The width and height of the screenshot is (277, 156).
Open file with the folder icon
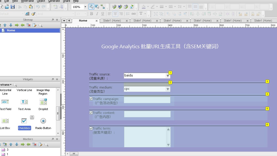coord(7,7)
